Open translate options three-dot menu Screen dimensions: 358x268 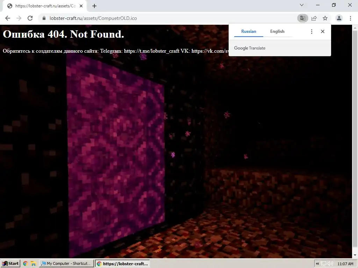[312, 31]
